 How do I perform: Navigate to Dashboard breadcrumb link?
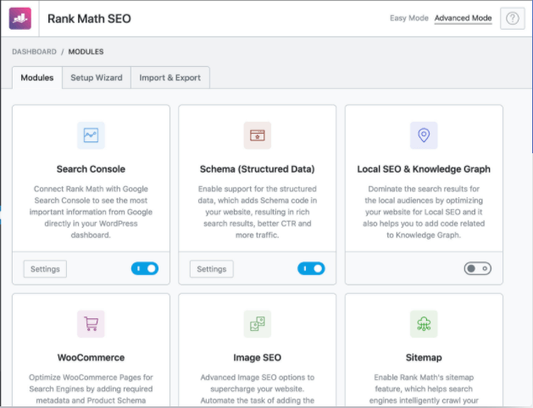[x=35, y=52]
